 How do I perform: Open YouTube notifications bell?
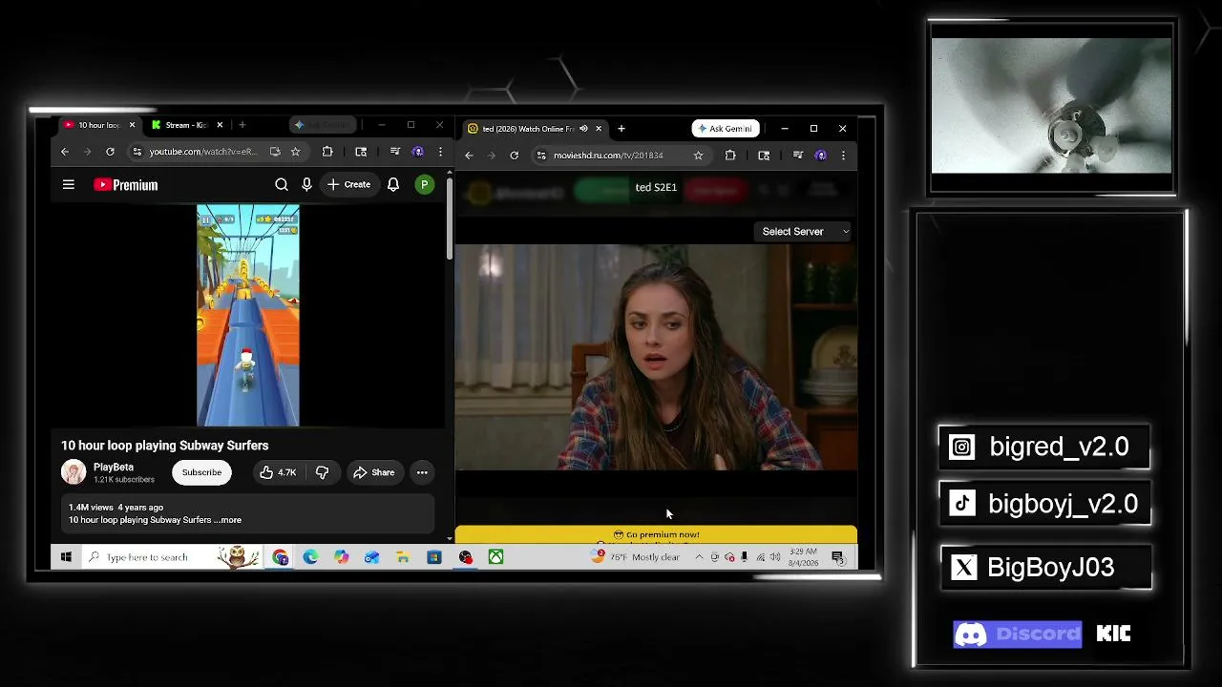[x=393, y=185]
